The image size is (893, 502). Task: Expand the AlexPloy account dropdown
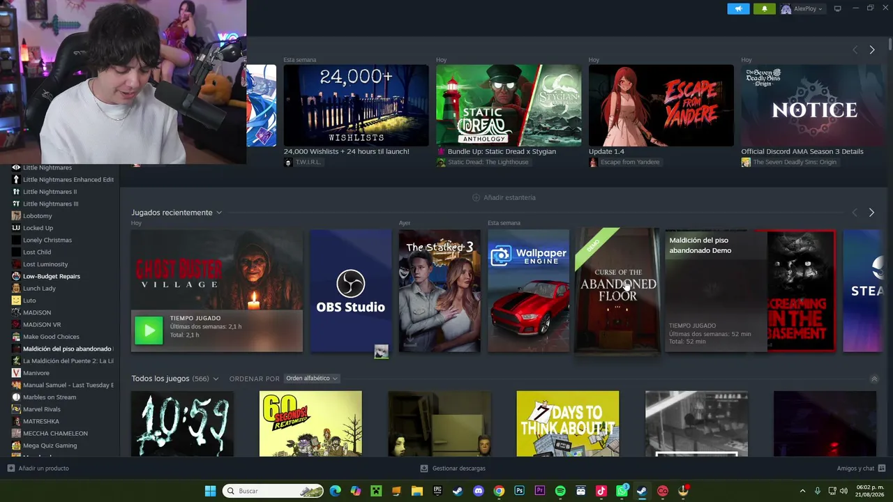pos(802,9)
